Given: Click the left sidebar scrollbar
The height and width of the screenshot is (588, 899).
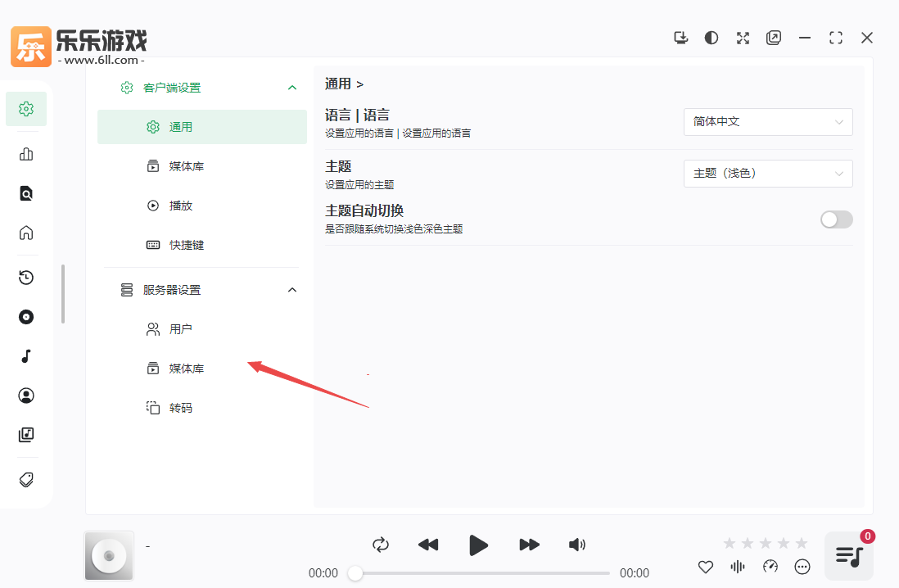Looking at the screenshot, I should 63,294.
